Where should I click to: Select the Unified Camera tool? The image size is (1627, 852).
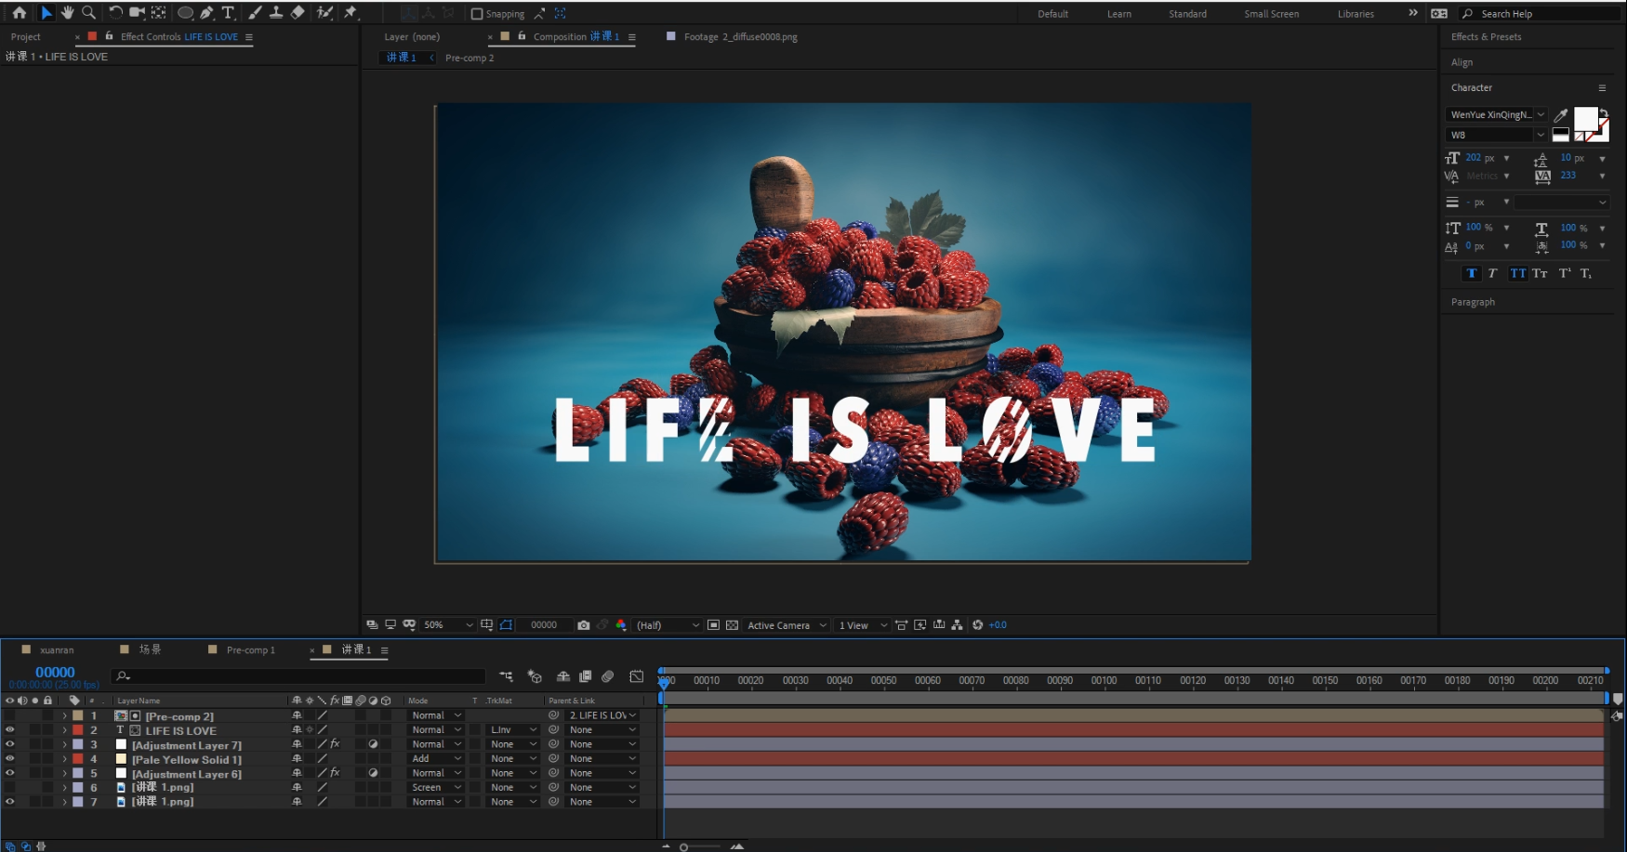[137, 13]
